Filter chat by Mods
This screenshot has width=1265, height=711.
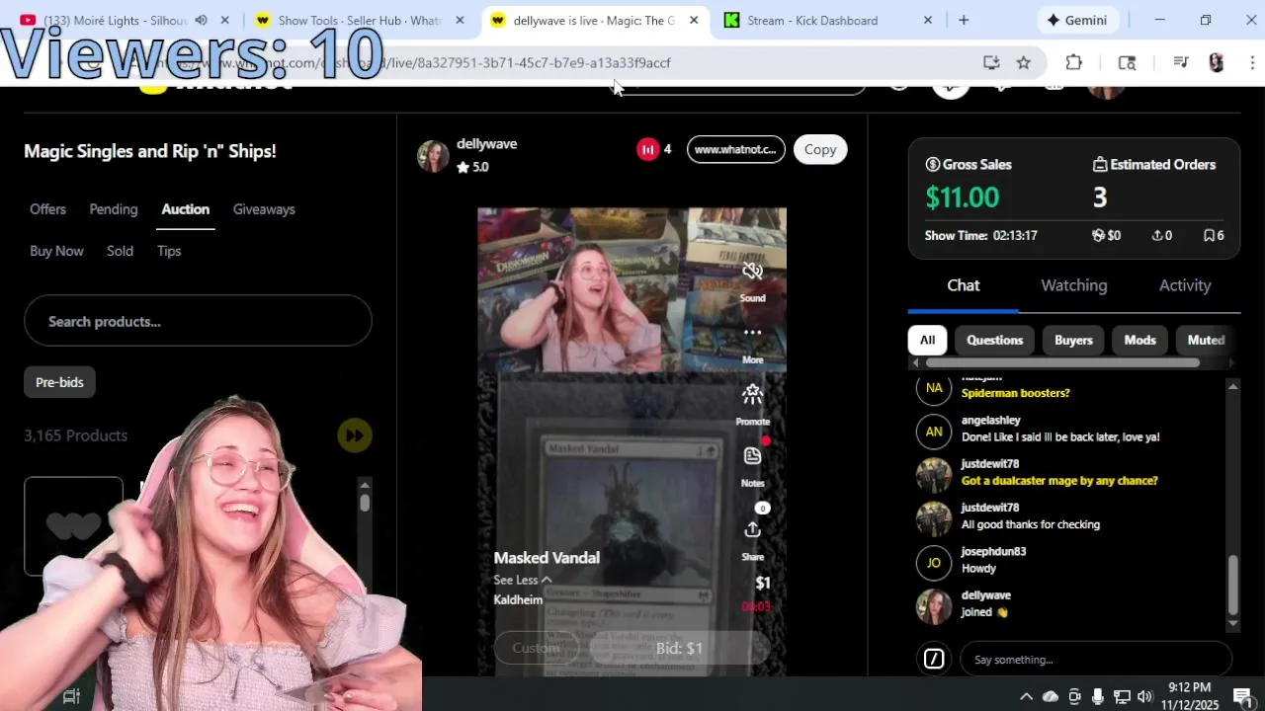tap(1139, 340)
